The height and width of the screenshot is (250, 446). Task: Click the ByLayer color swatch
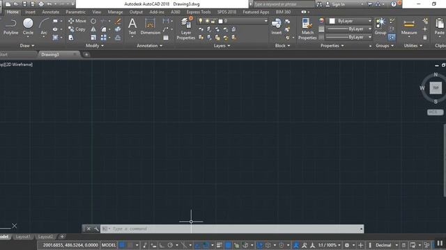(332, 21)
